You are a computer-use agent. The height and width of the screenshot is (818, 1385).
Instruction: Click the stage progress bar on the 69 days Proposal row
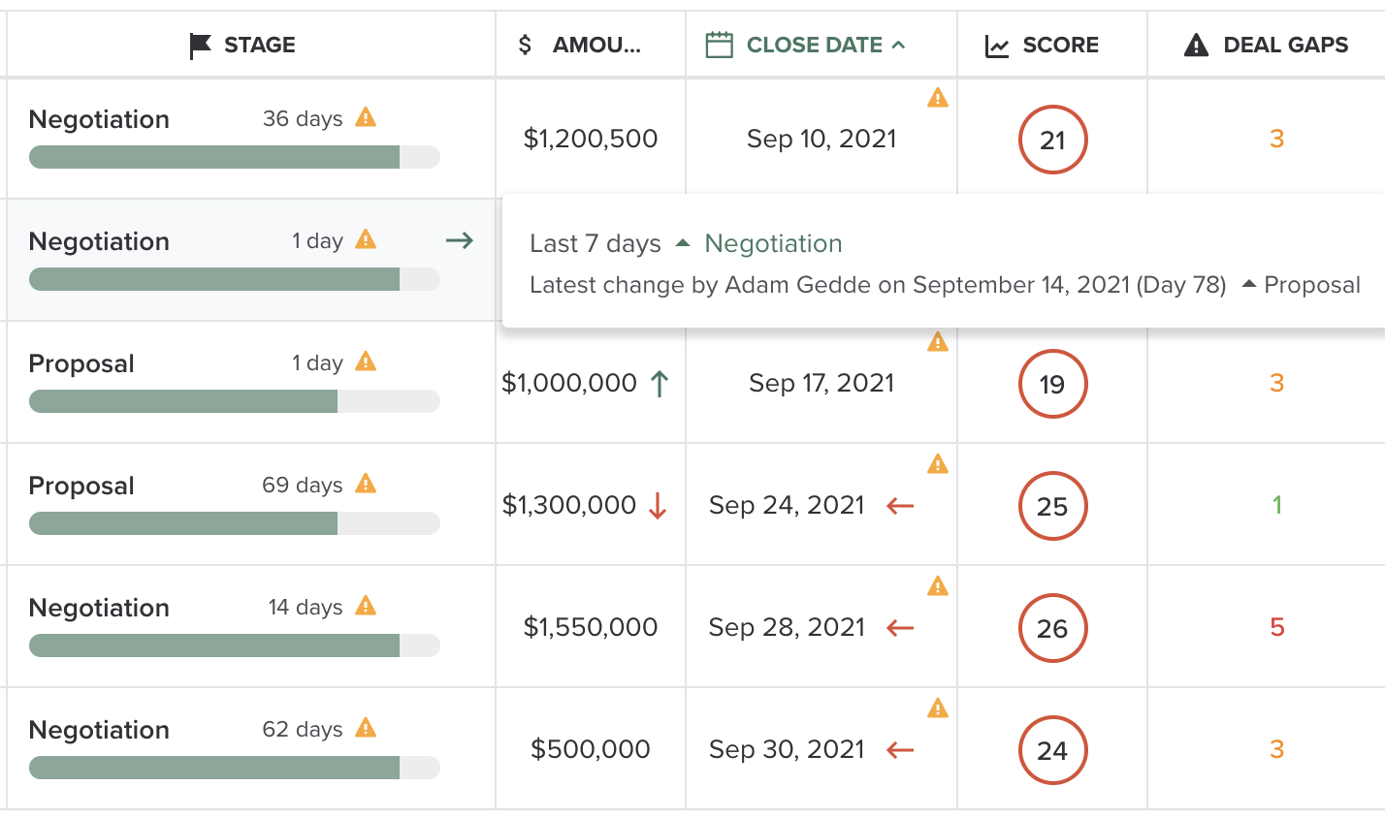click(x=234, y=522)
